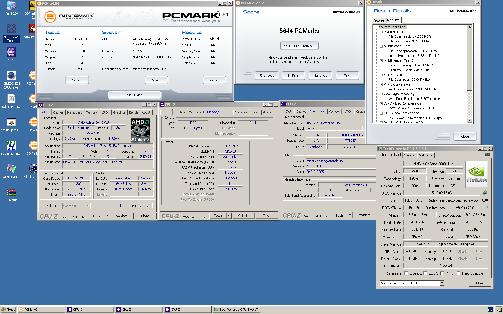Screen dimensions: 503x314
Task: Open the Bench tab in CPU-Z Memory window
Action: coord(255,112)
